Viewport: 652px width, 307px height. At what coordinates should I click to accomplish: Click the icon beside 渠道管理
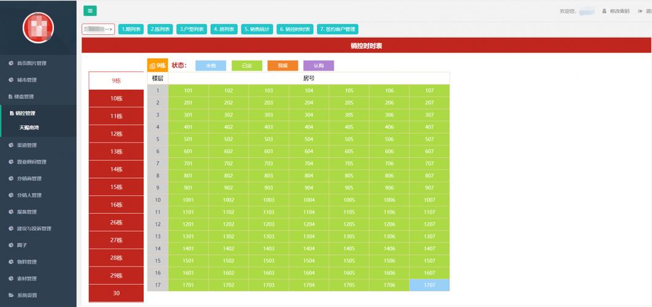(11, 146)
